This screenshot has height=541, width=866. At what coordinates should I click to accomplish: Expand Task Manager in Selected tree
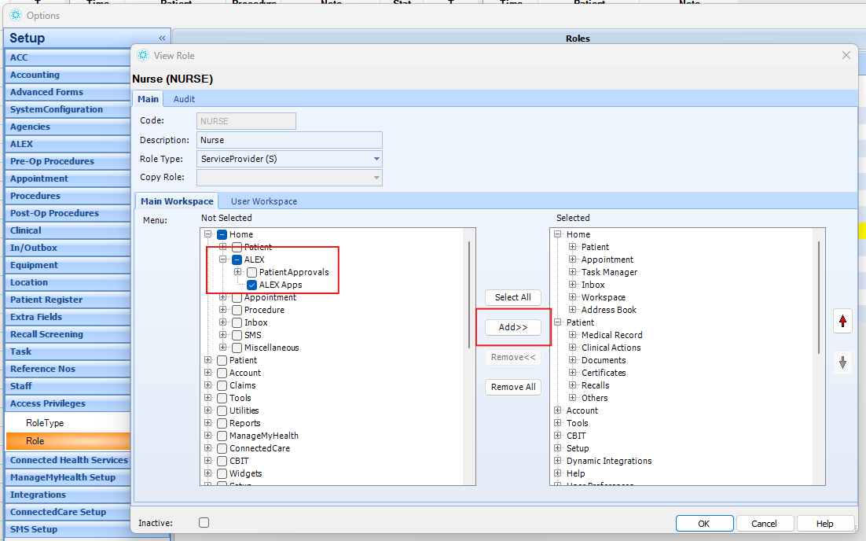tap(573, 272)
